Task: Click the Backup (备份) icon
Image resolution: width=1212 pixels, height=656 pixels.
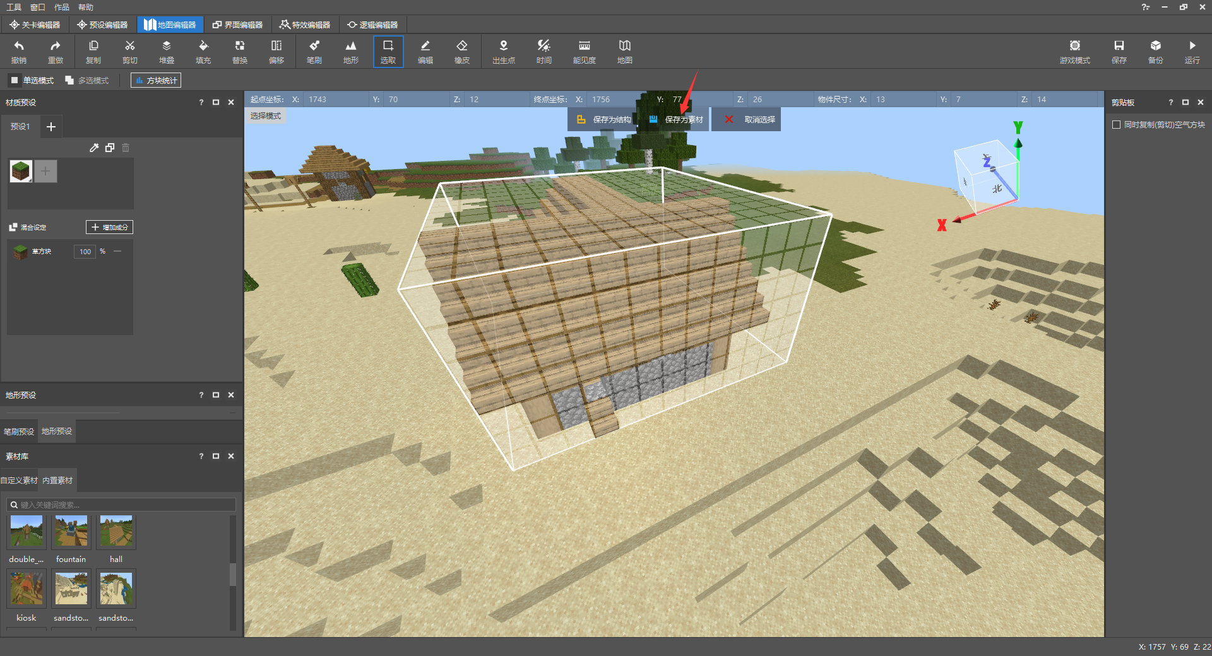Action: (x=1156, y=52)
